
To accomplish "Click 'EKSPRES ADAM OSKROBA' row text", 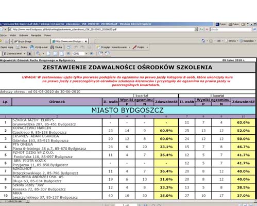I will (36, 136).
